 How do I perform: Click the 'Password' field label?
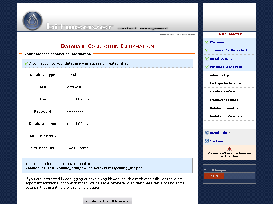click(x=42, y=112)
